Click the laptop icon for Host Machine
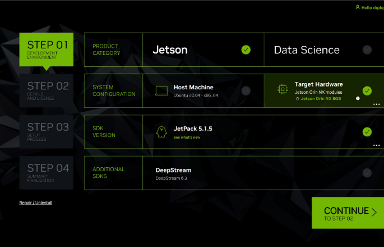384x247 pixels. coord(161,91)
